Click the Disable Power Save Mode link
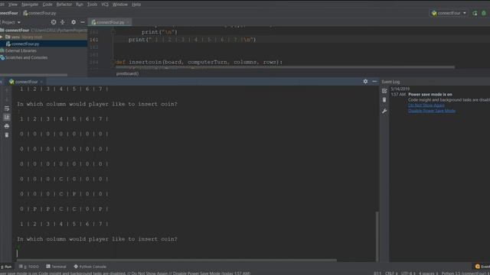 click(432, 111)
